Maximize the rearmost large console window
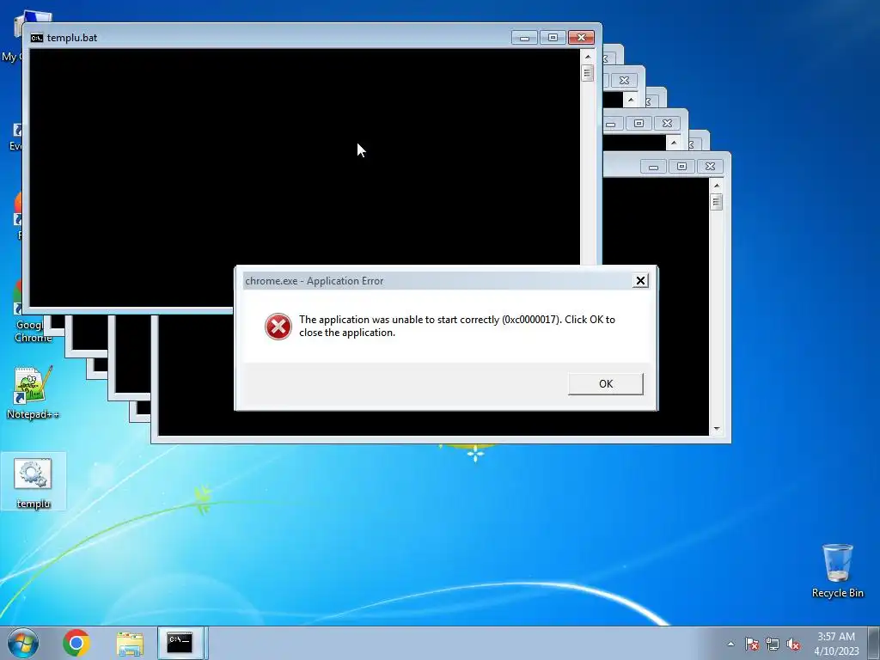880x660 pixels. [681, 167]
